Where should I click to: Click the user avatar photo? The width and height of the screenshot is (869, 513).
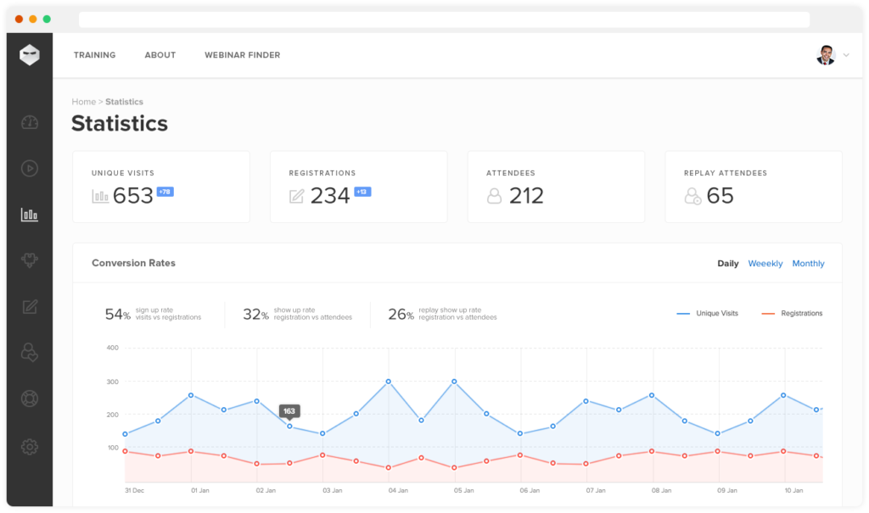826,55
